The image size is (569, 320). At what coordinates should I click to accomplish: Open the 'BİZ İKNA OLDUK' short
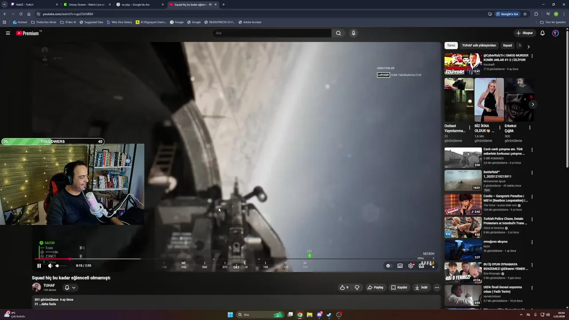pos(489,100)
